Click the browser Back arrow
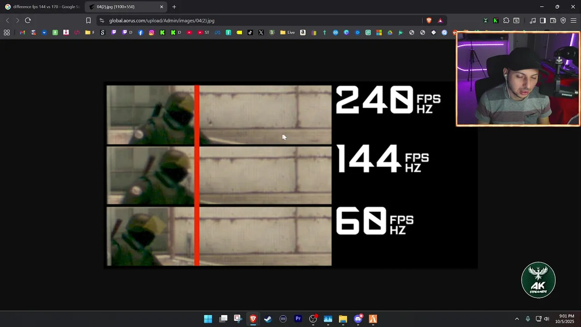581x327 pixels. click(x=7, y=20)
